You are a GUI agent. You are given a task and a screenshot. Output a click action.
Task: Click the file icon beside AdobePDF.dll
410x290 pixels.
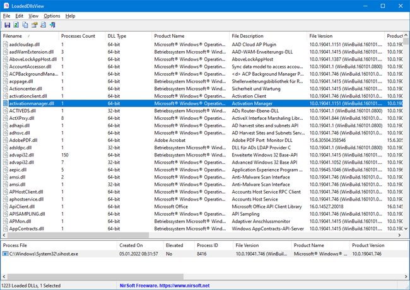click(x=6, y=139)
